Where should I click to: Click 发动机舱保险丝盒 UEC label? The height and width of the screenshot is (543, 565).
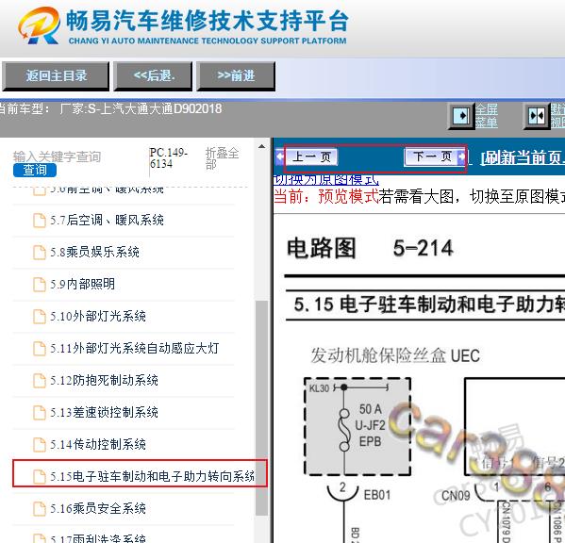pos(395,355)
